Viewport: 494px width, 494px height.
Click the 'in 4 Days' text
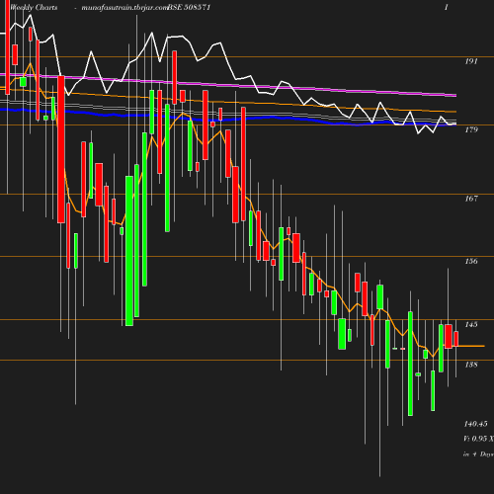(x=478, y=454)
